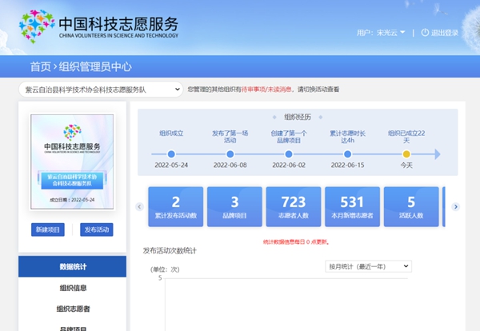
Task: Click the China Volunteers colorful logo icon
Action: [37, 26]
